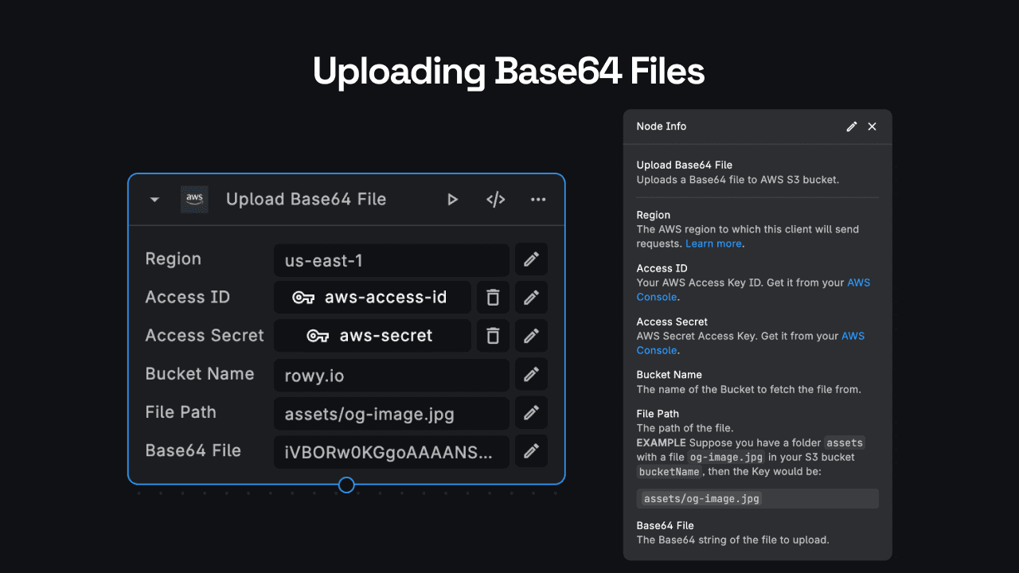
Task: Collapse the Upload Base64 File node
Action: 153,199
